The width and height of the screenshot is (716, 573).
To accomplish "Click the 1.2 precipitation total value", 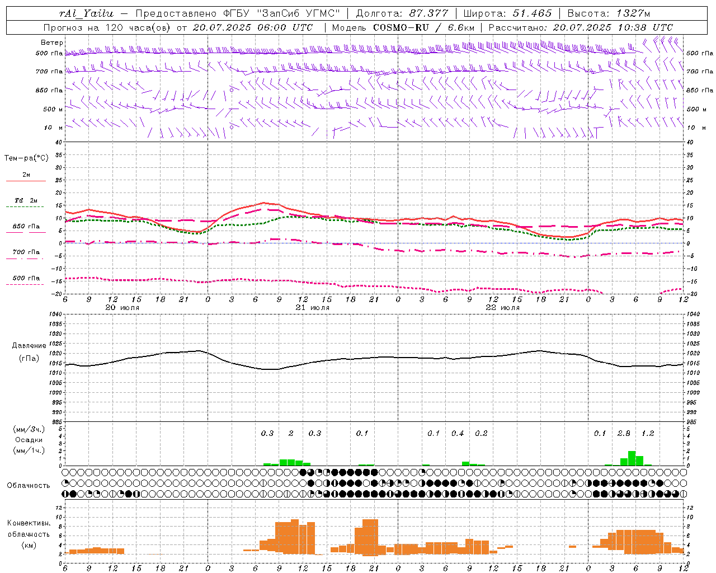I will (x=648, y=434).
